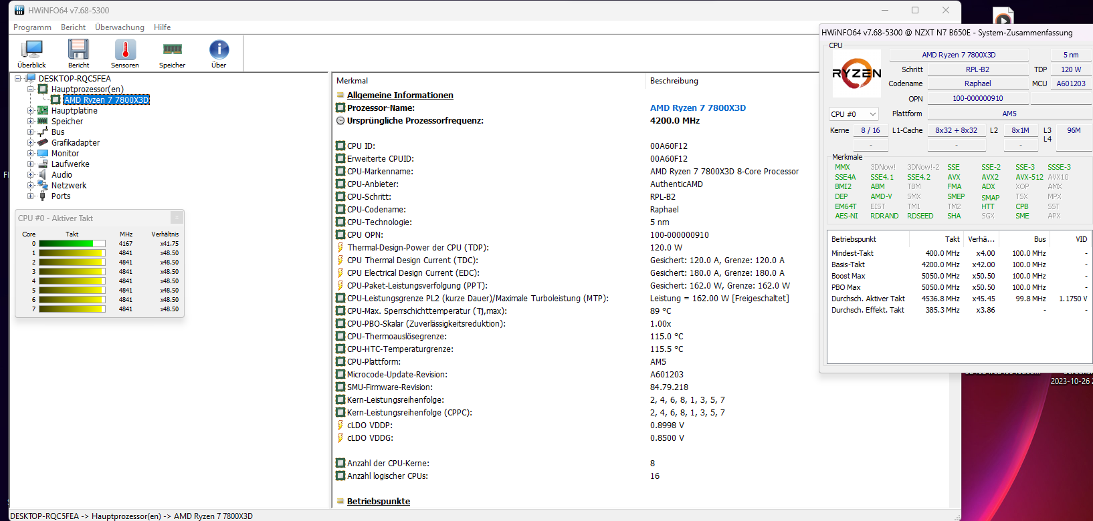Image resolution: width=1093 pixels, height=521 pixels.
Task: Click the Raphael codename field in summary
Action: (978, 83)
